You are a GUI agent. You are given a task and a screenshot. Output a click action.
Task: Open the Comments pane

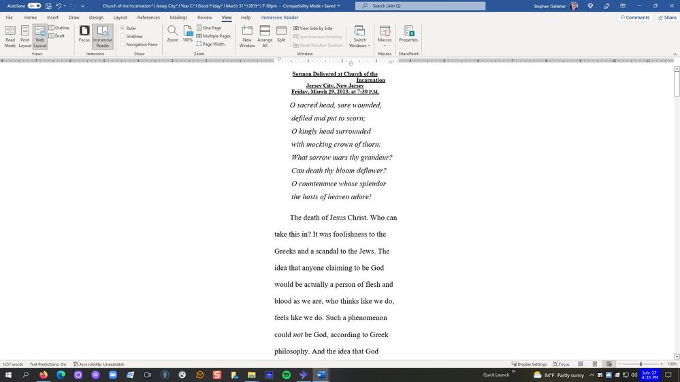(x=635, y=17)
